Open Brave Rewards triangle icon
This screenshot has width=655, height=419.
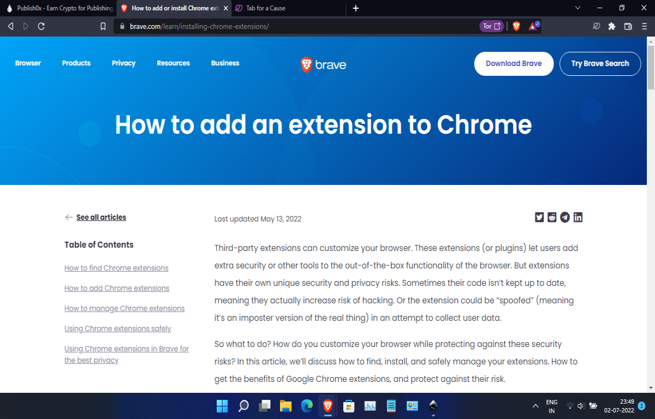pyautogui.click(x=533, y=26)
